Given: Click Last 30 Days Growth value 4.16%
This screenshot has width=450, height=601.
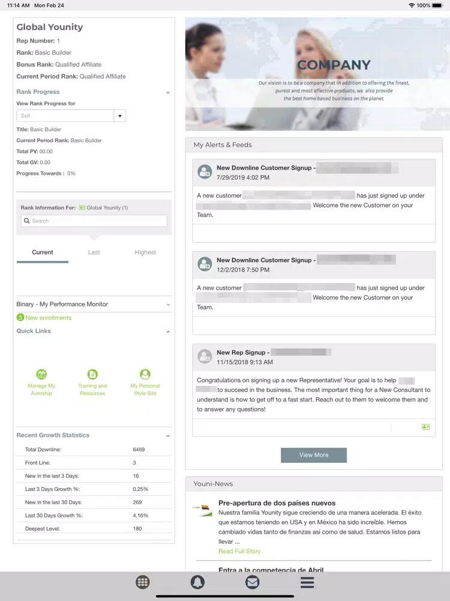Looking at the screenshot, I should point(140,516).
